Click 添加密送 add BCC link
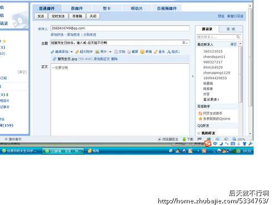 pyautogui.click(x=73, y=34)
